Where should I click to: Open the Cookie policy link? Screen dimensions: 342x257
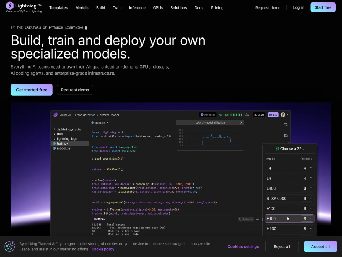[103, 249]
